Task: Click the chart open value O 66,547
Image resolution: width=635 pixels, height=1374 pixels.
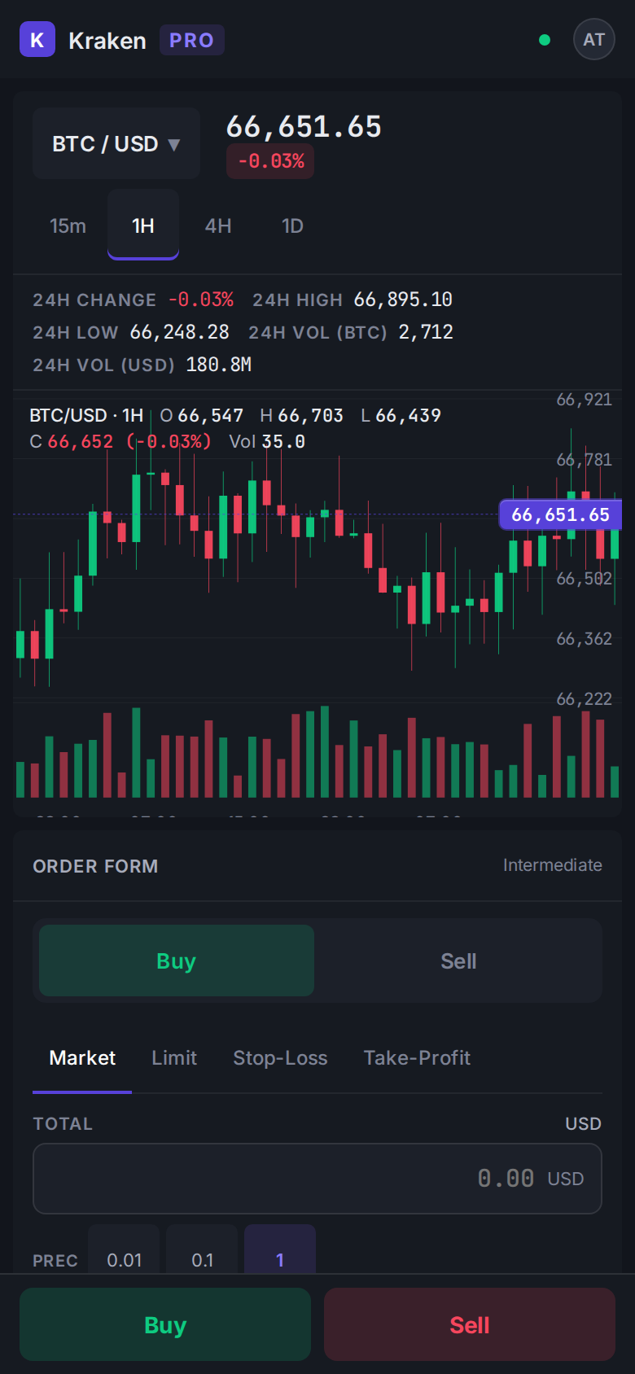Action: [202, 416]
